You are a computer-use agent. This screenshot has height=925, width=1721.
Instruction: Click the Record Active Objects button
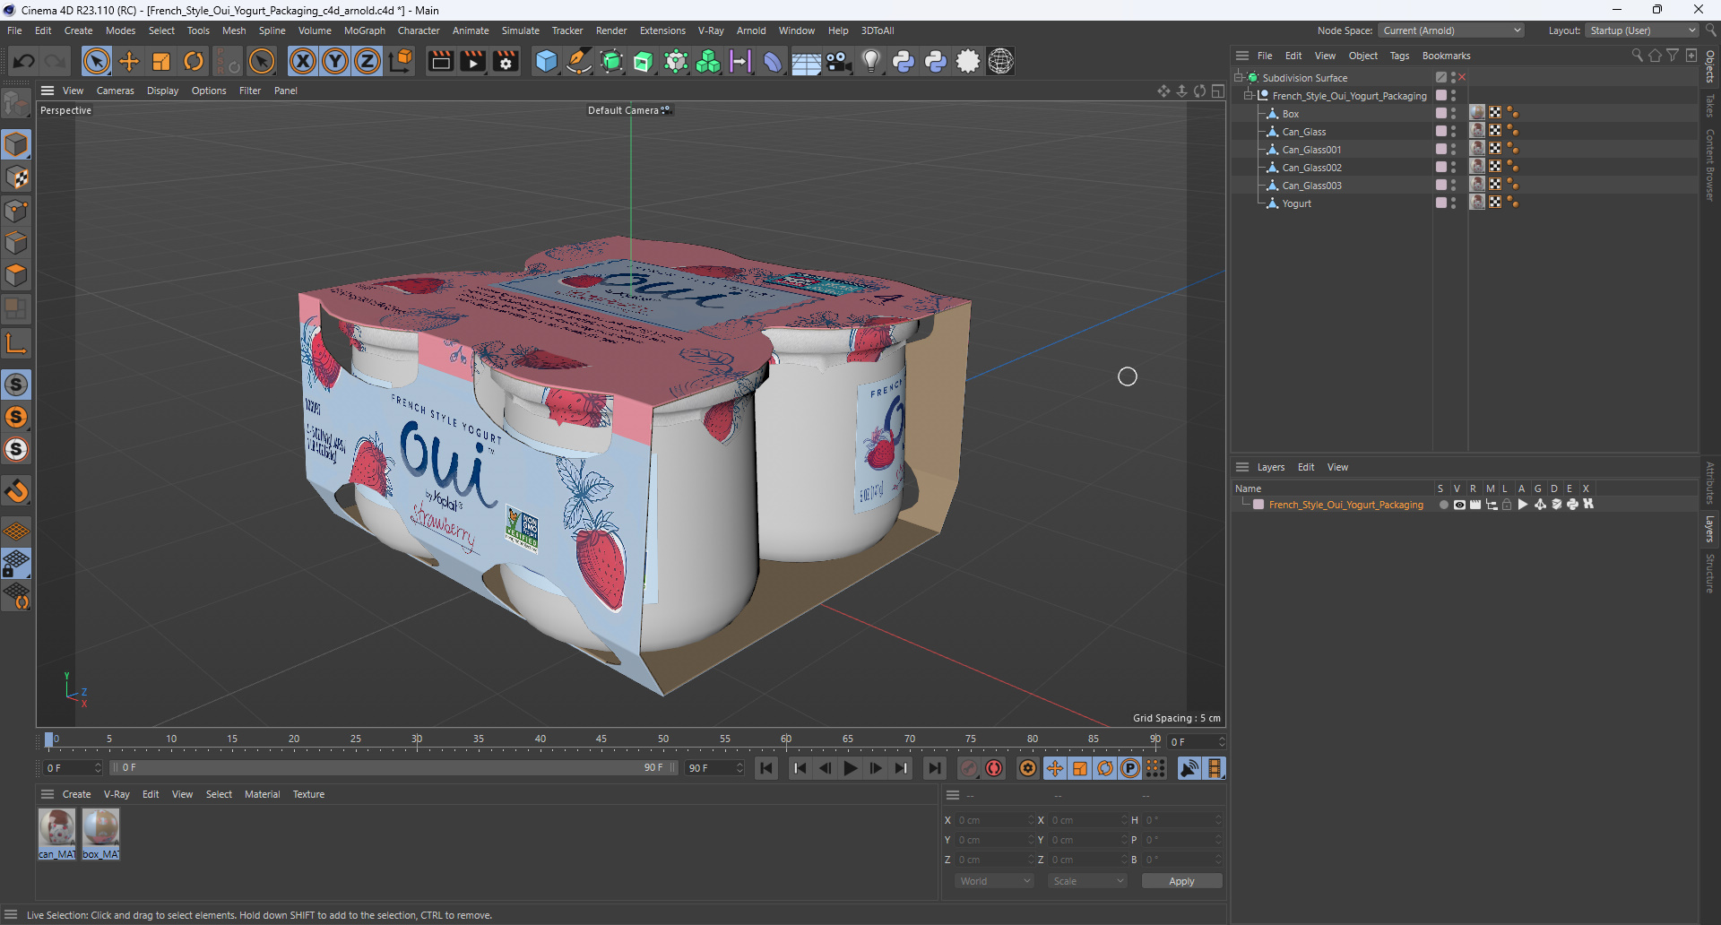click(x=969, y=768)
